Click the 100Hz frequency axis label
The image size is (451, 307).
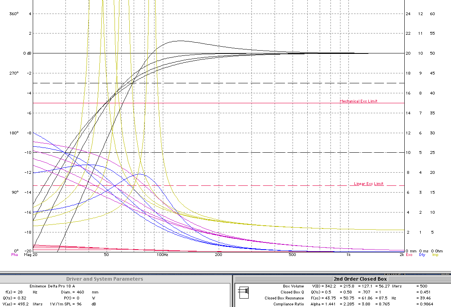coord(162,255)
